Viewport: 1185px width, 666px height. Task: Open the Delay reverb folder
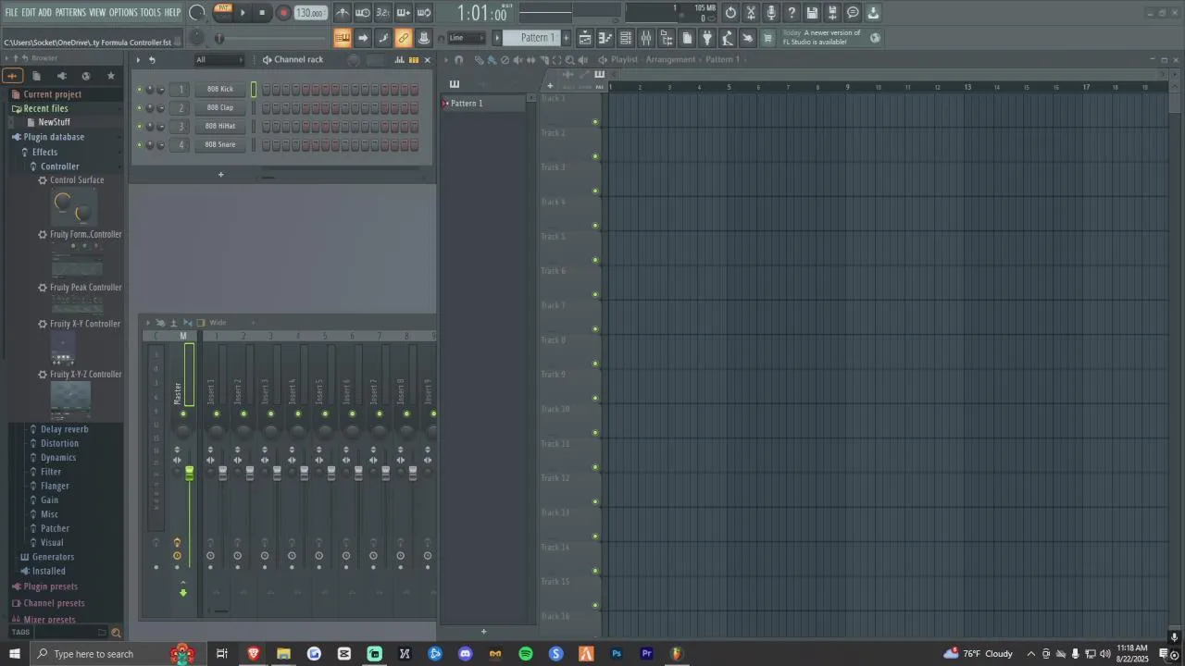64,429
